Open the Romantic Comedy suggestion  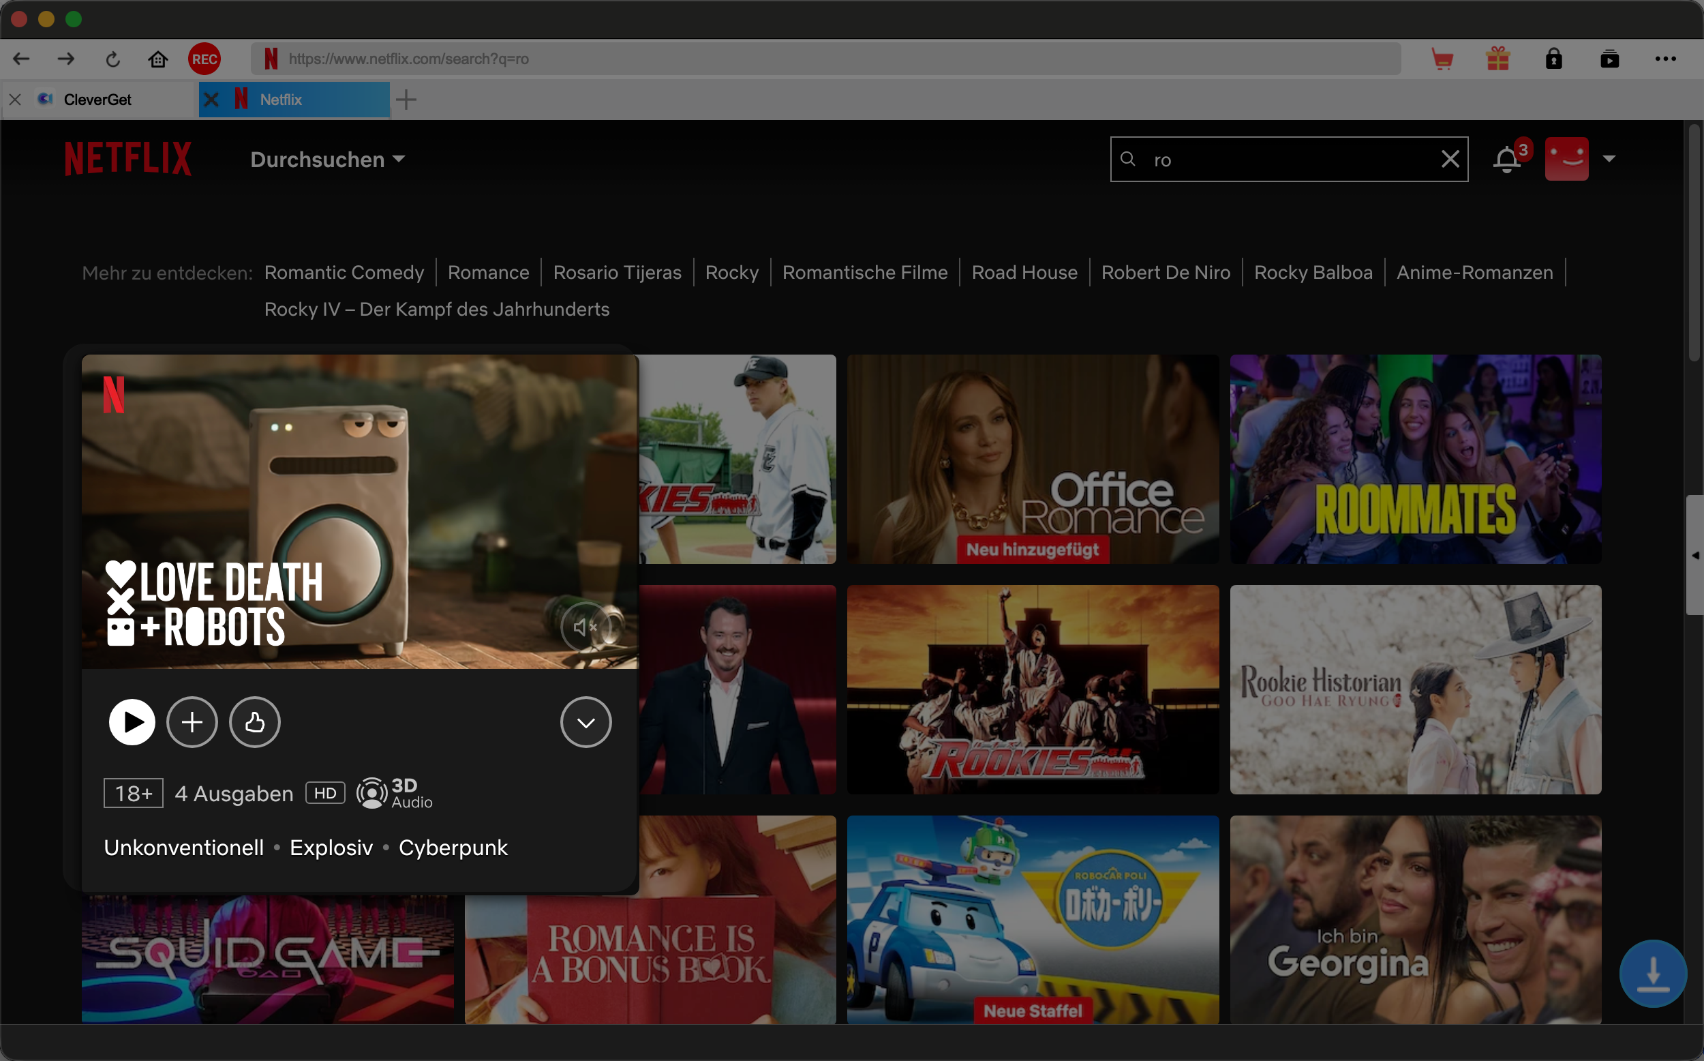(344, 272)
